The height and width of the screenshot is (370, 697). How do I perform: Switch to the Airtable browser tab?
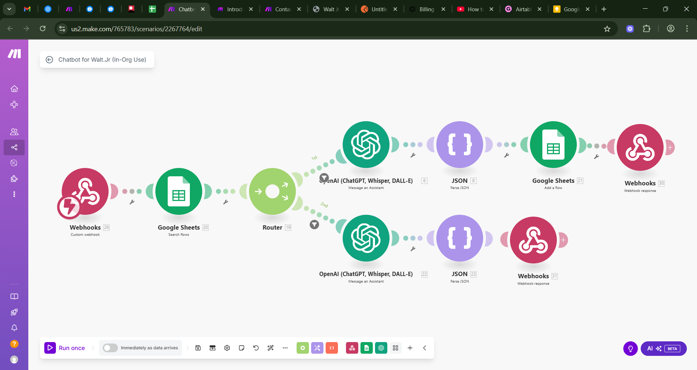tap(523, 9)
